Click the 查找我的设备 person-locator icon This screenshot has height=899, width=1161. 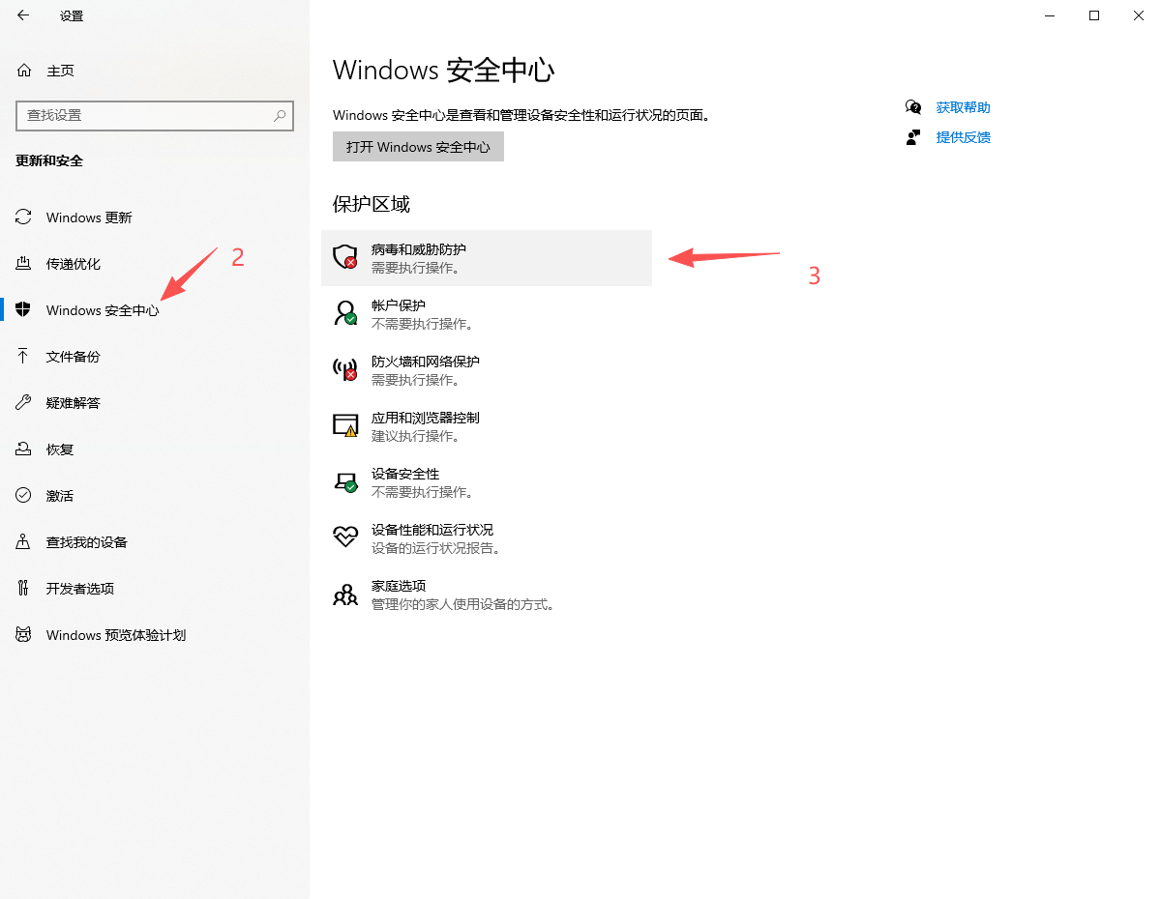pyautogui.click(x=23, y=542)
